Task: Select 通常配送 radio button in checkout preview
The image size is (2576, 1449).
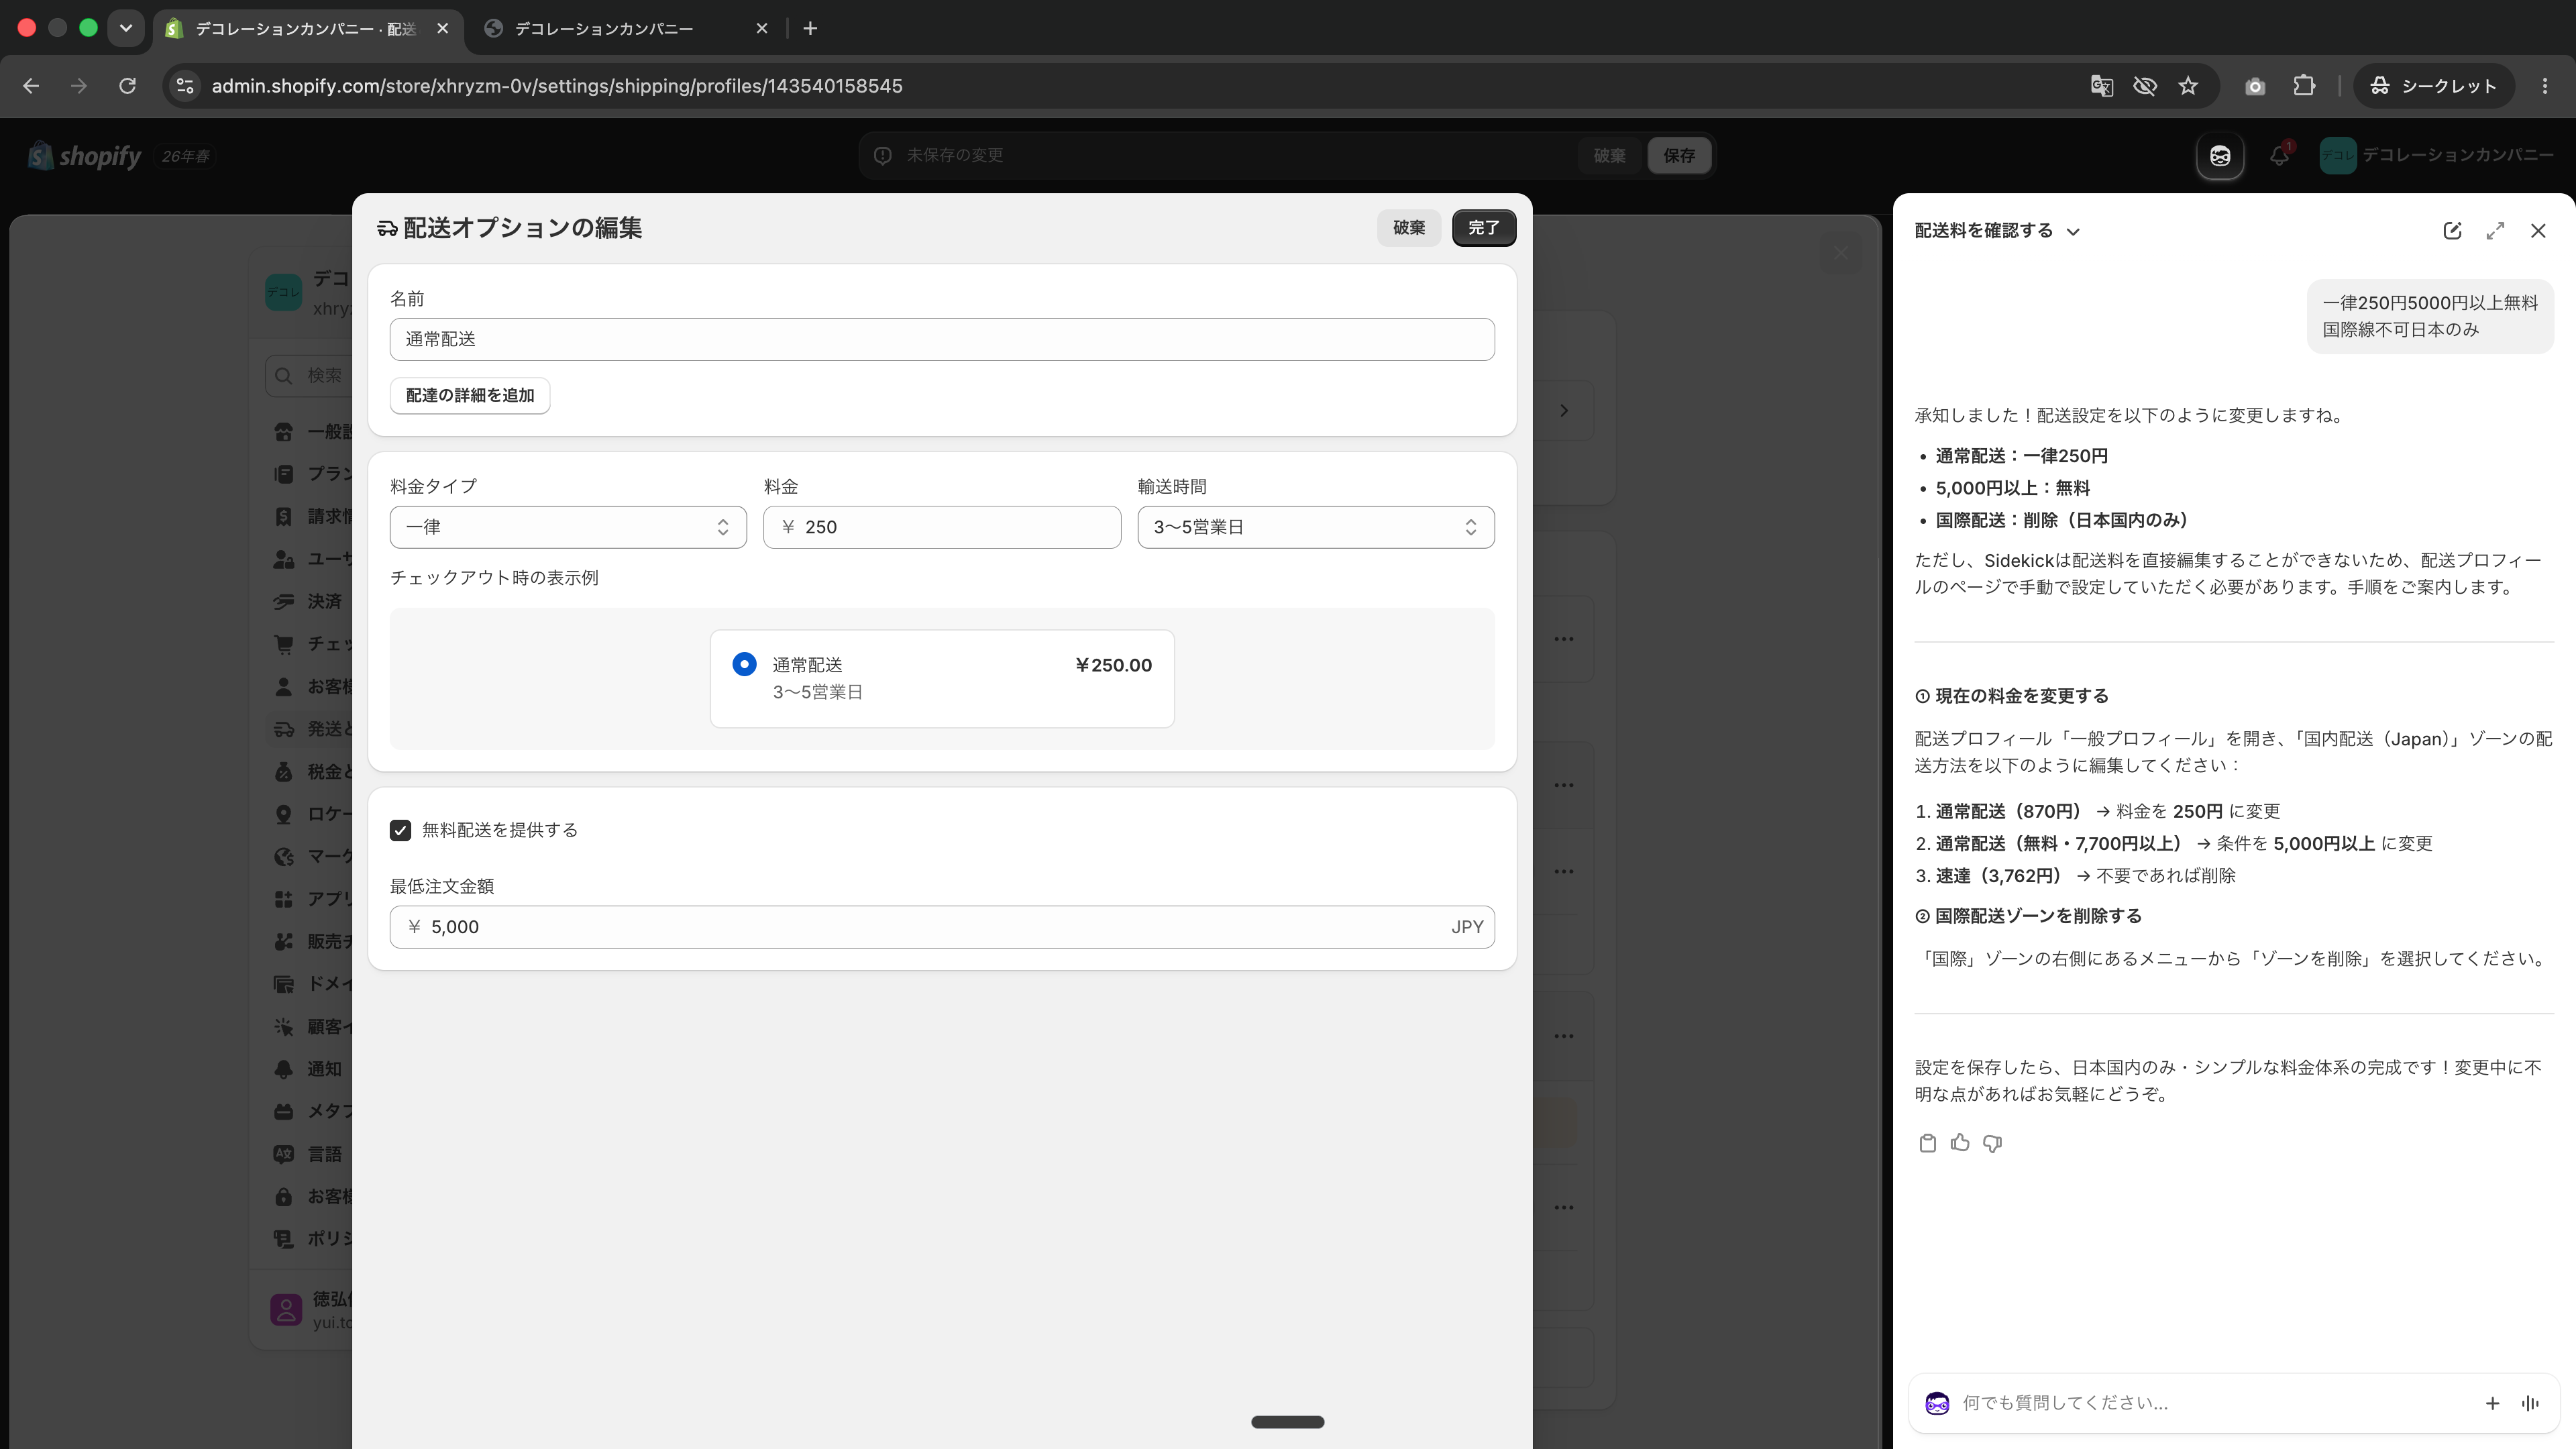Action: tap(744, 664)
